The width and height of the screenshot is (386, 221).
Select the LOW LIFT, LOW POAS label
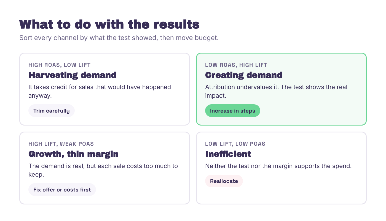235,144
